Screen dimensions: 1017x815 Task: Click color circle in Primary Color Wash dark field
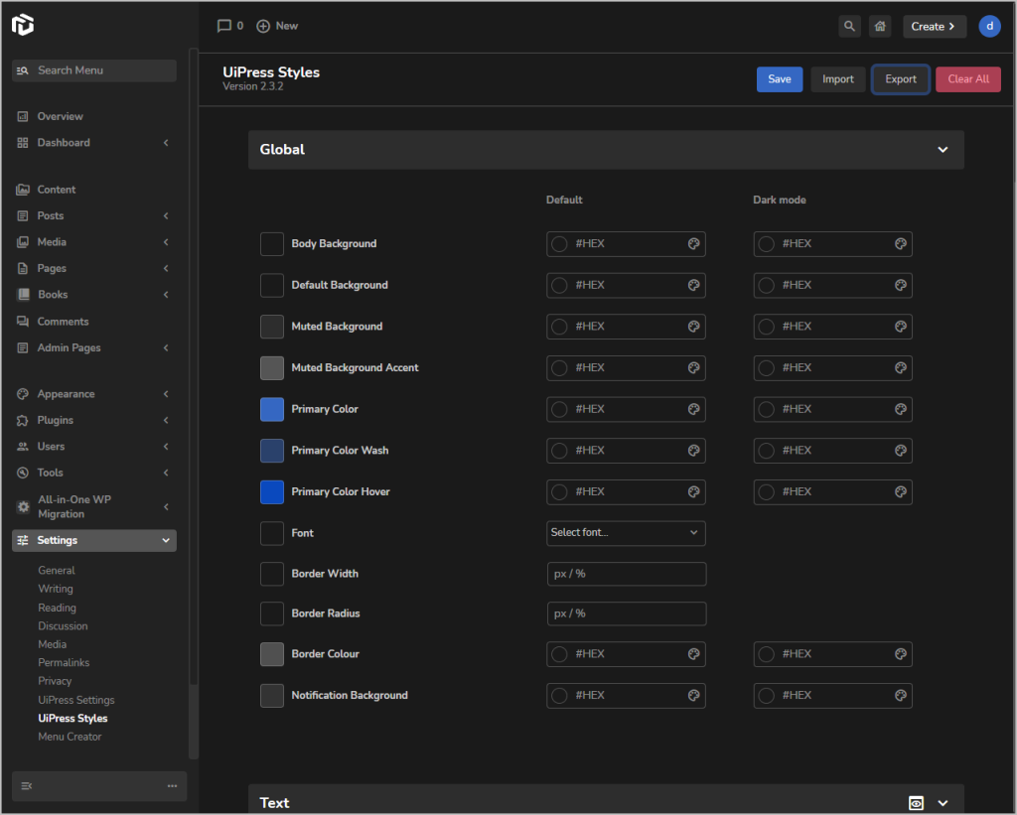(x=766, y=451)
